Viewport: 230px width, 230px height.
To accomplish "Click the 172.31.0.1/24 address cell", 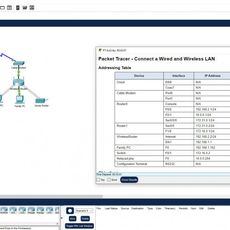I will 212,120.
